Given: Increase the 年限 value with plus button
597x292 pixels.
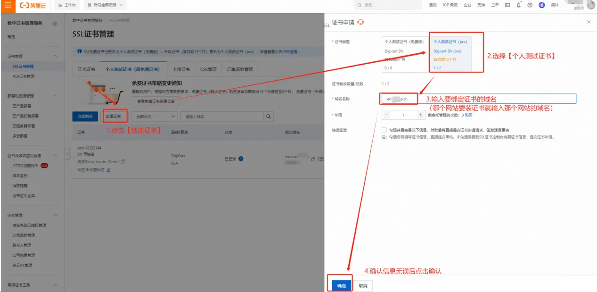Looking at the screenshot, I should click(x=420, y=115).
